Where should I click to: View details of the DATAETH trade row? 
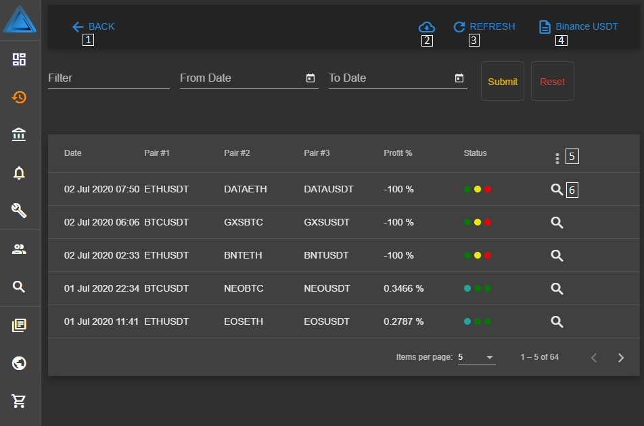[557, 190]
